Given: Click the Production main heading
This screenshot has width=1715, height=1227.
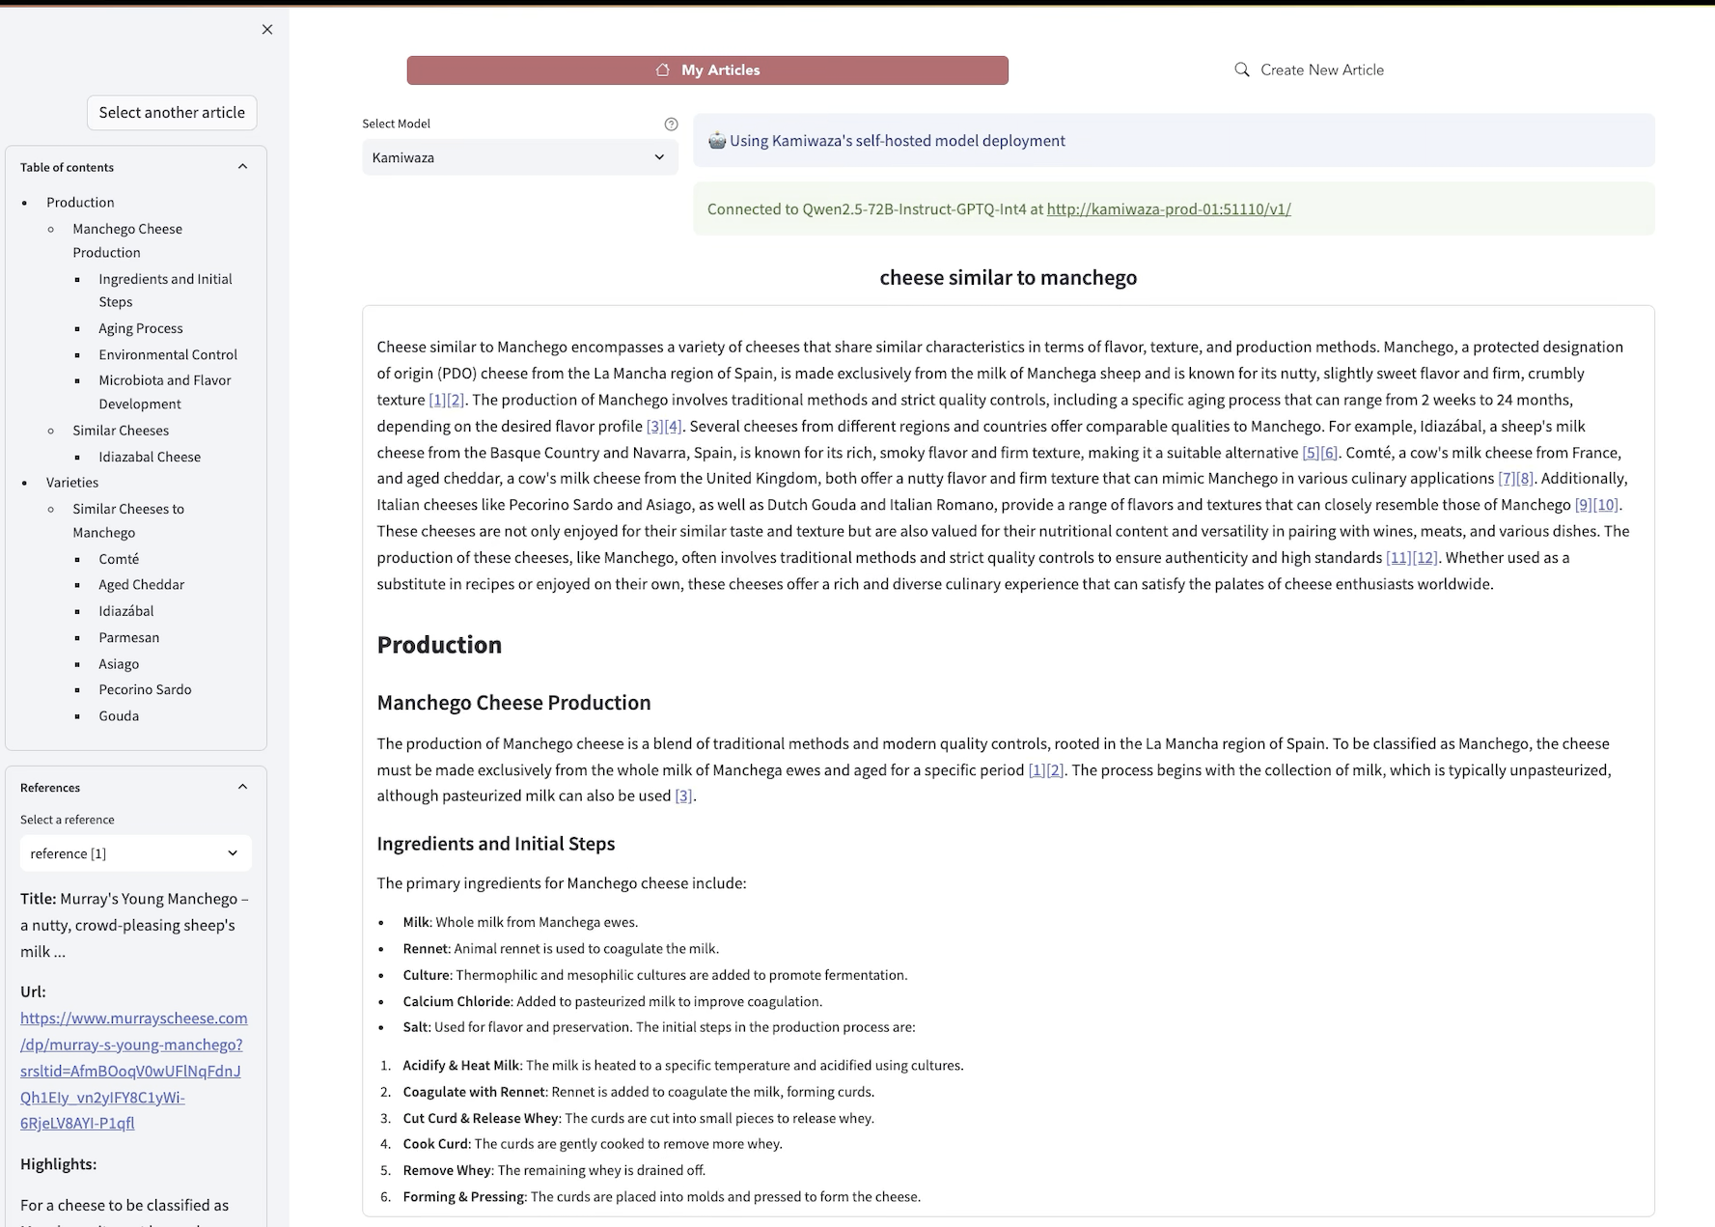Looking at the screenshot, I should tap(439, 645).
